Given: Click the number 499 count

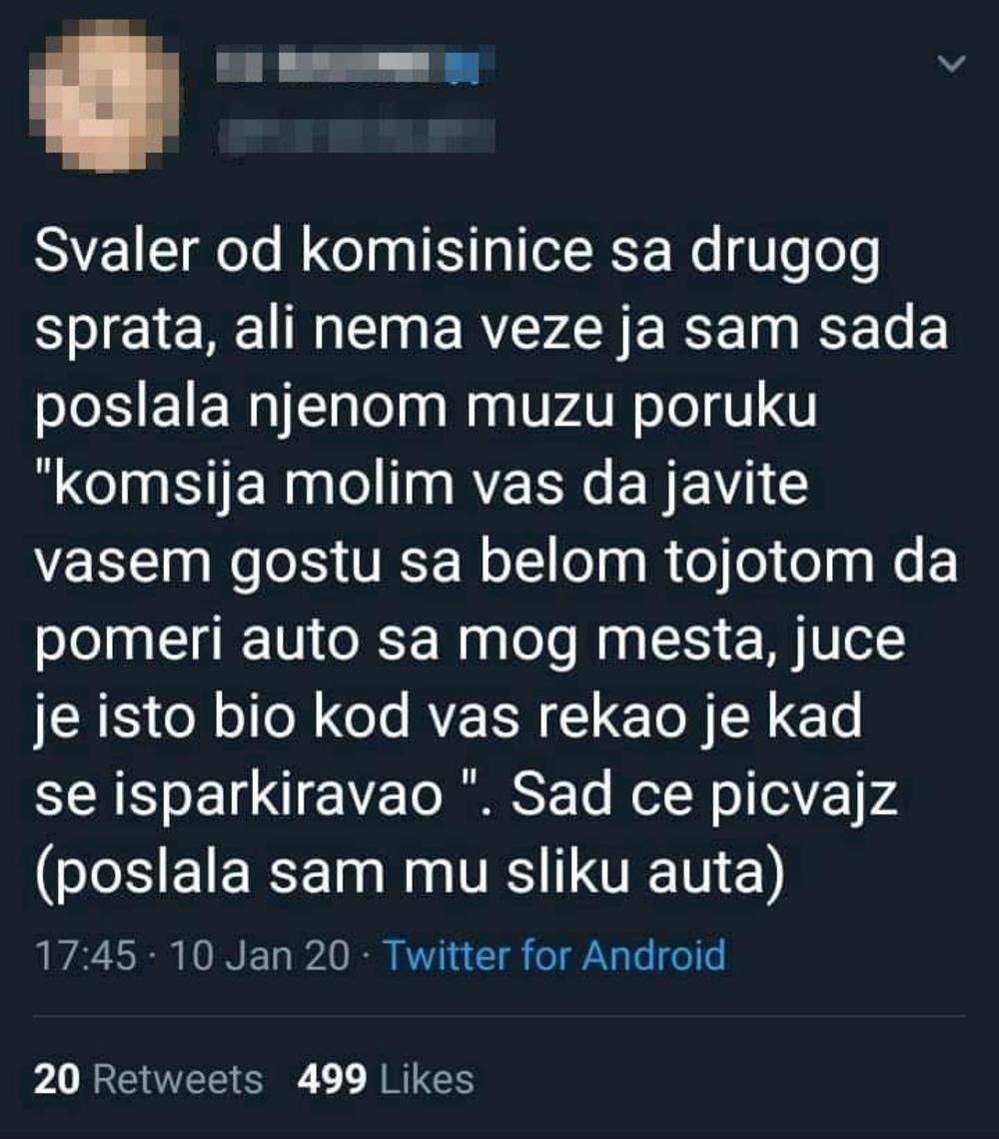Looking at the screenshot, I should pyautogui.click(x=332, y=1079).
